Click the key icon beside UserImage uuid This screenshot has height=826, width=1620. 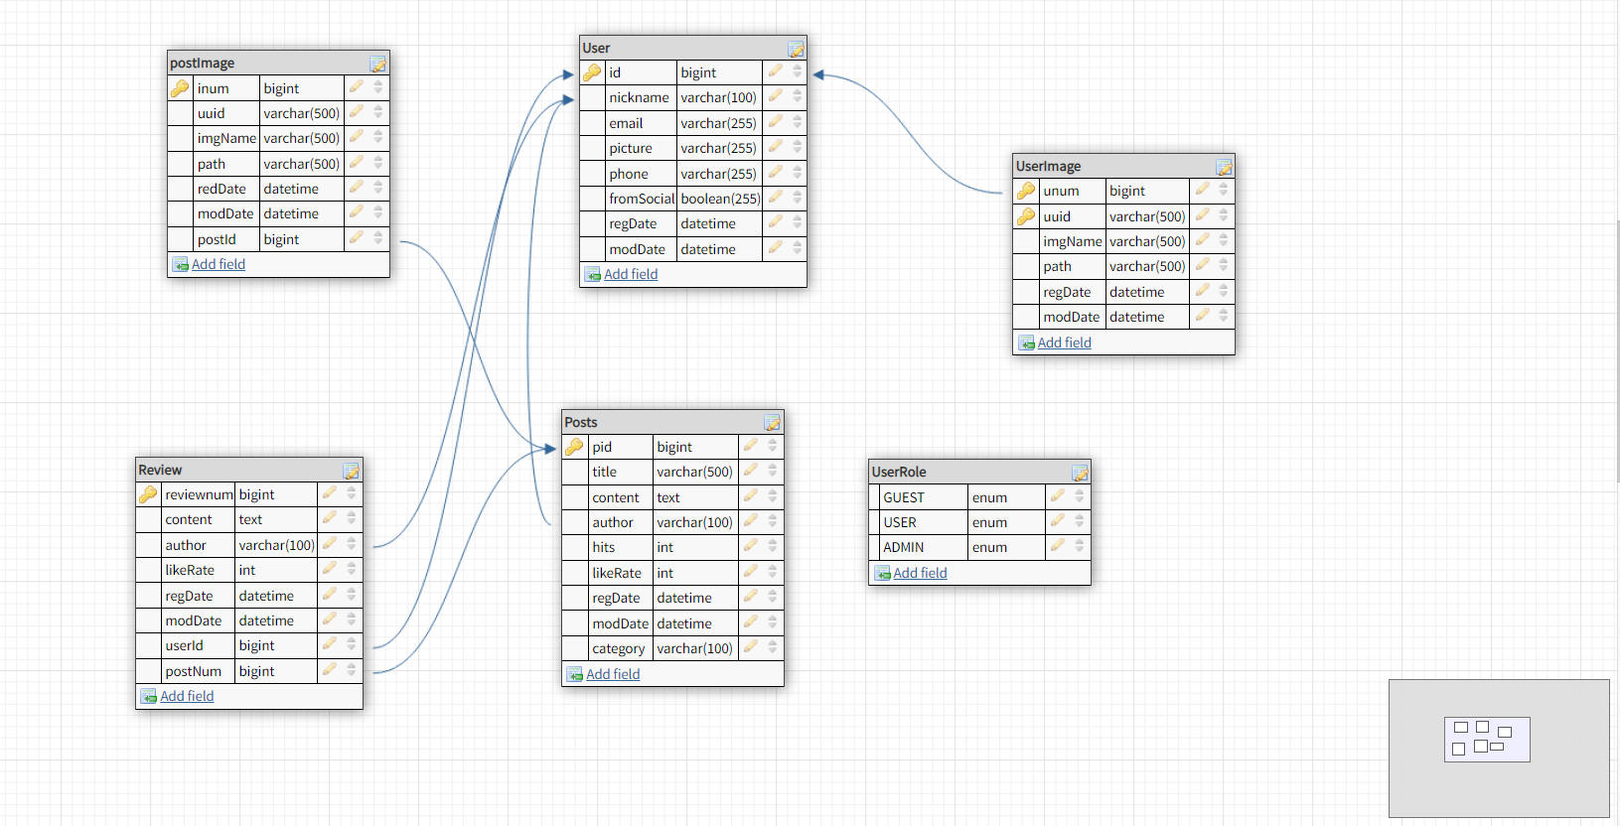[1026, 215]
